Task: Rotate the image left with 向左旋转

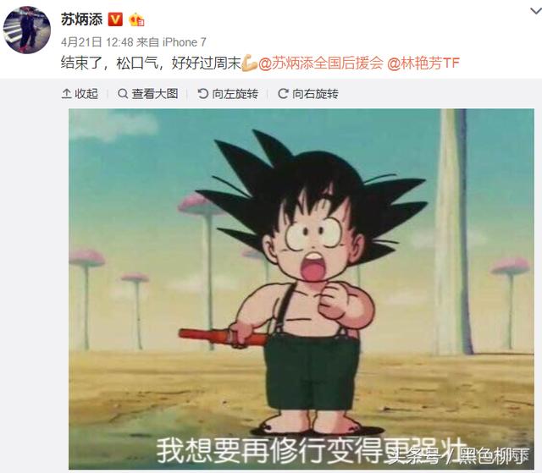Action: click(228, 94)
